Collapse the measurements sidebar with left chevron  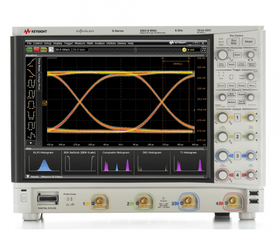click(x=39, y=144)
